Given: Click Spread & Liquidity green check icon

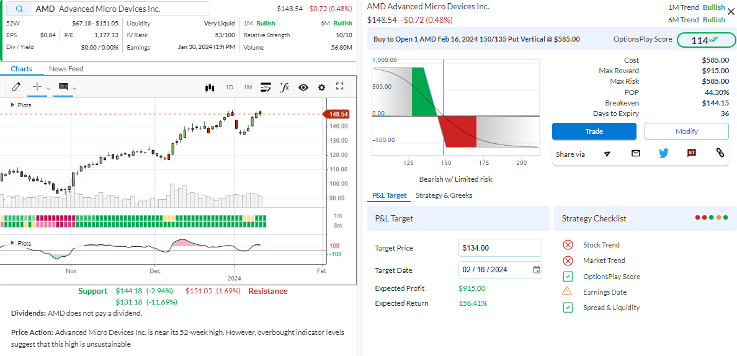Looking at the screenshot, I should [x=568, y=308].
